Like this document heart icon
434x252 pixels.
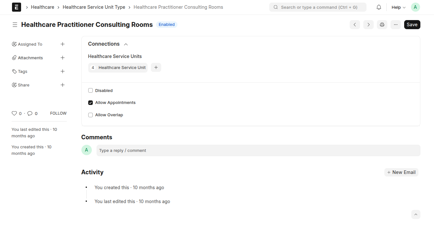pos(14,113)
